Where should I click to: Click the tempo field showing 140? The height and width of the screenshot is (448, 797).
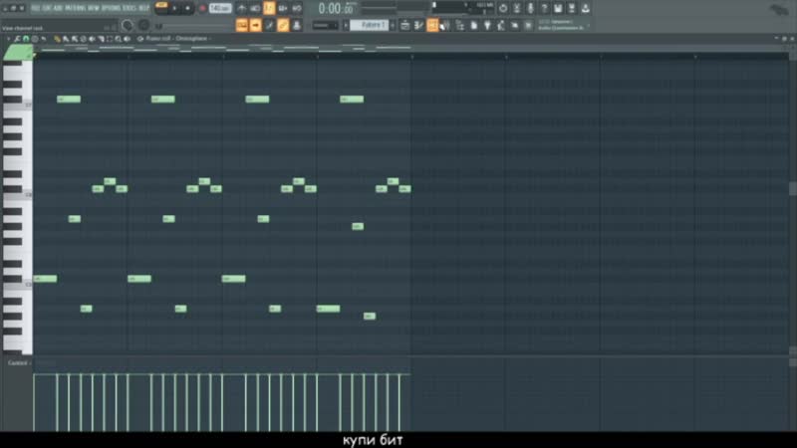point(220,8)
